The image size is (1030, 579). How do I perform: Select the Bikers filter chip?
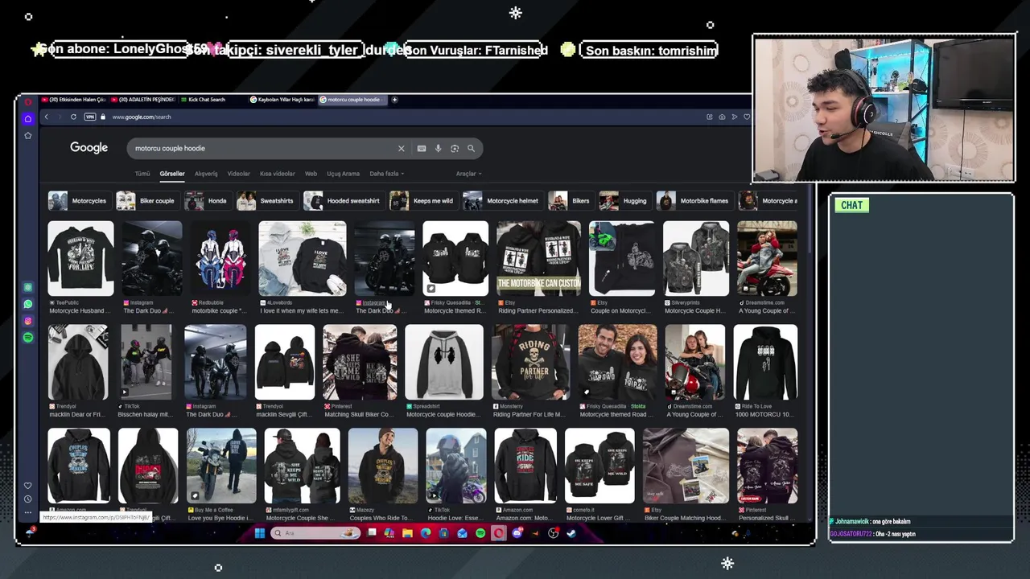point(570,201)
